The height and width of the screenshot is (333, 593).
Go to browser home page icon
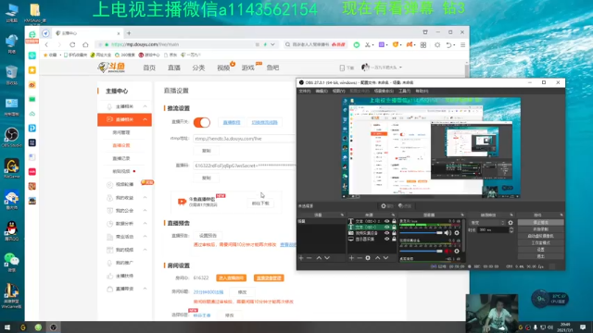[x=85, y=44]
